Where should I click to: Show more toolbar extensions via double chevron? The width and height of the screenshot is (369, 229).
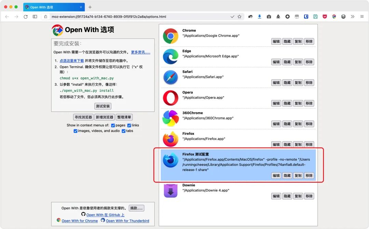point(353,17)
